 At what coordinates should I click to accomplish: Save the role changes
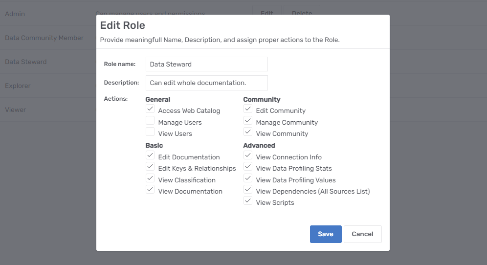click(326, 234)
